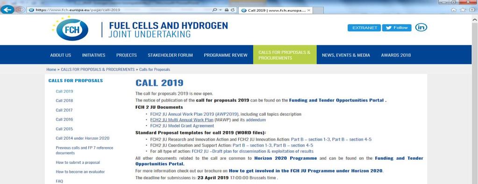Open How to submit a proposal
Image resolution: width=478 pixels, height=184 pixels.
pos(78,163)
